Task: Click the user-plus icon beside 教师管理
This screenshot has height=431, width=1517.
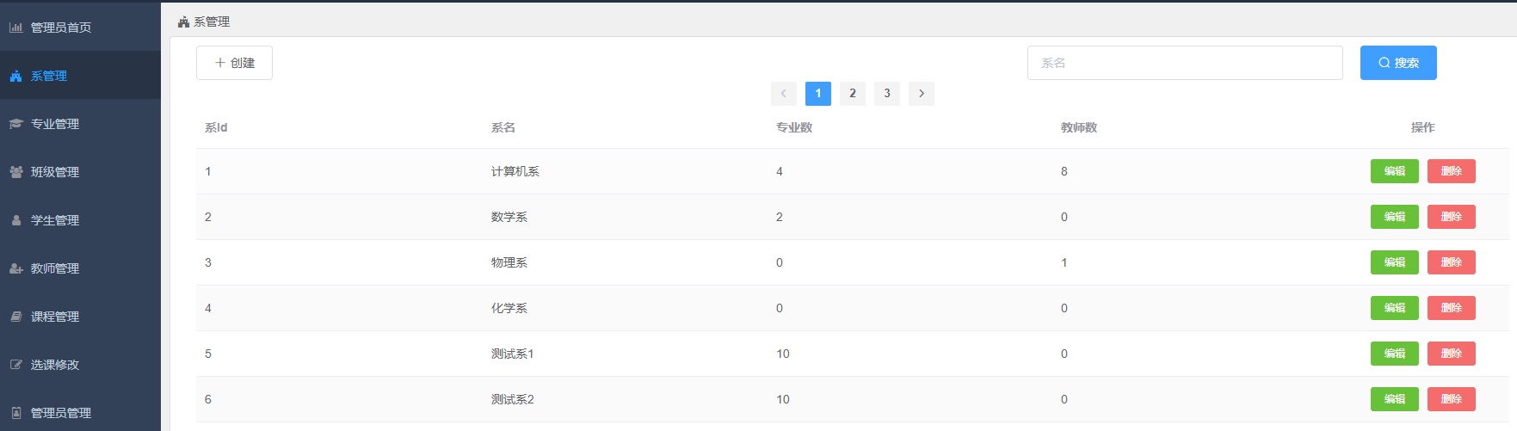Action: pyautogui.click(x=15, y=268)
